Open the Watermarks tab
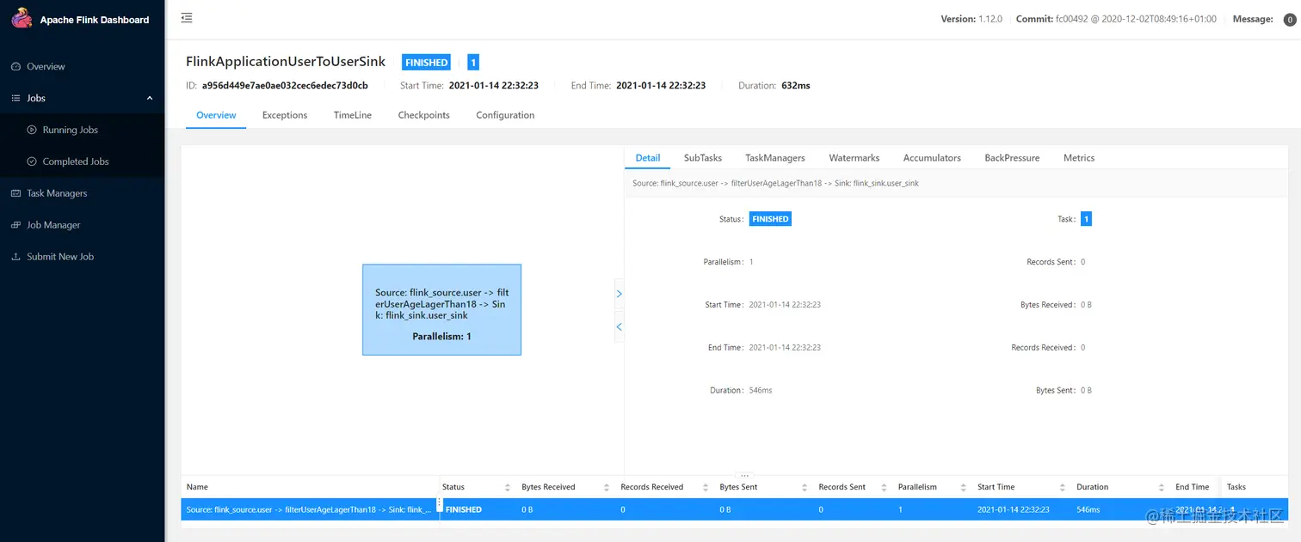 point(854,158)
